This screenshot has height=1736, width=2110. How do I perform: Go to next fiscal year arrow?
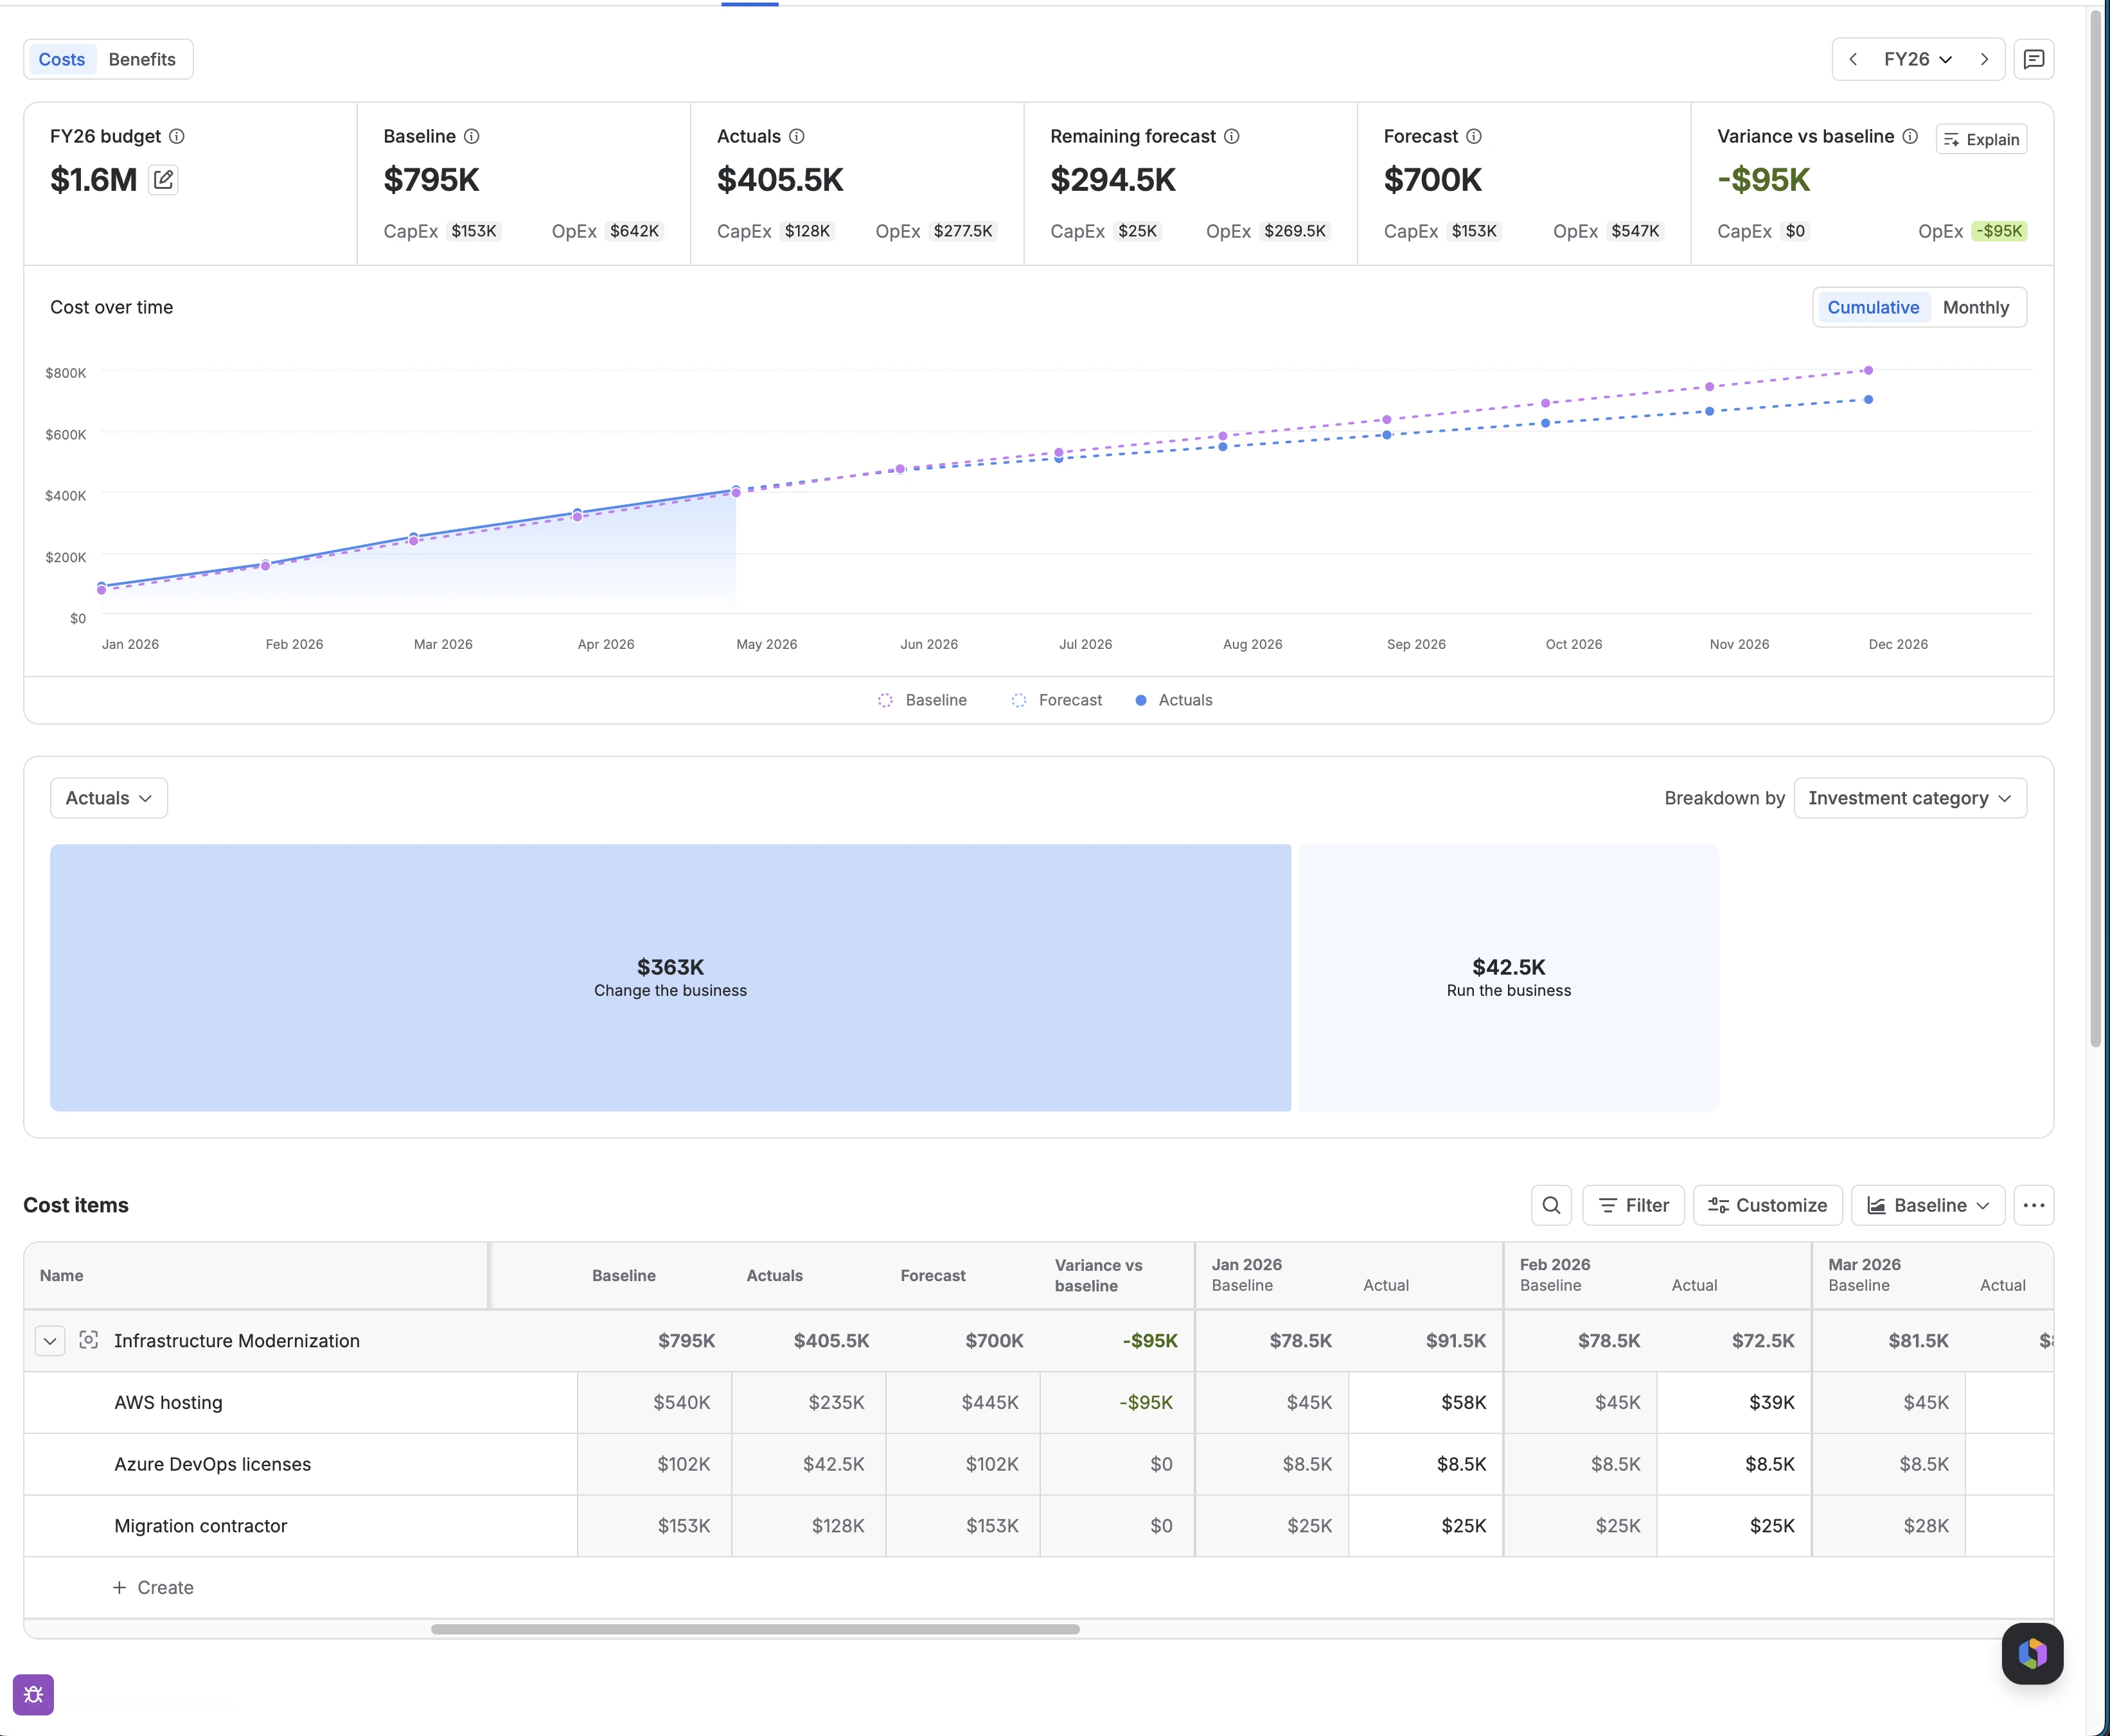pyautogui.click(x=1984, y=59)
